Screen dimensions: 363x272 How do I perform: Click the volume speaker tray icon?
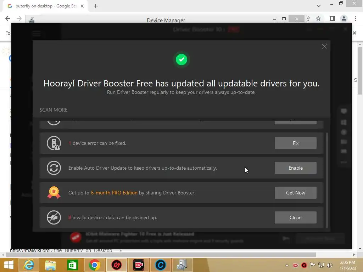330,265
